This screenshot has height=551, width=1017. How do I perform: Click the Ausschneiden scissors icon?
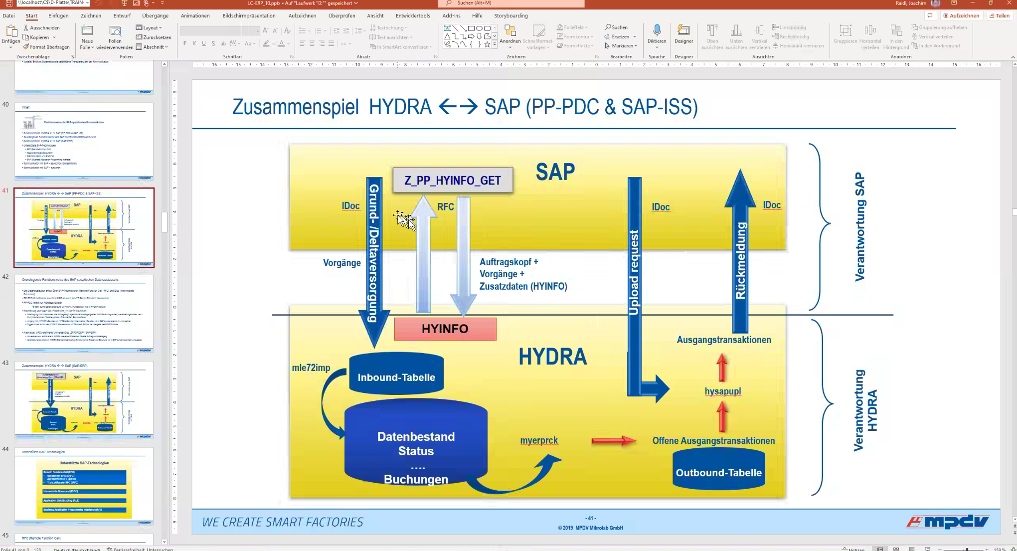(26, 28)
